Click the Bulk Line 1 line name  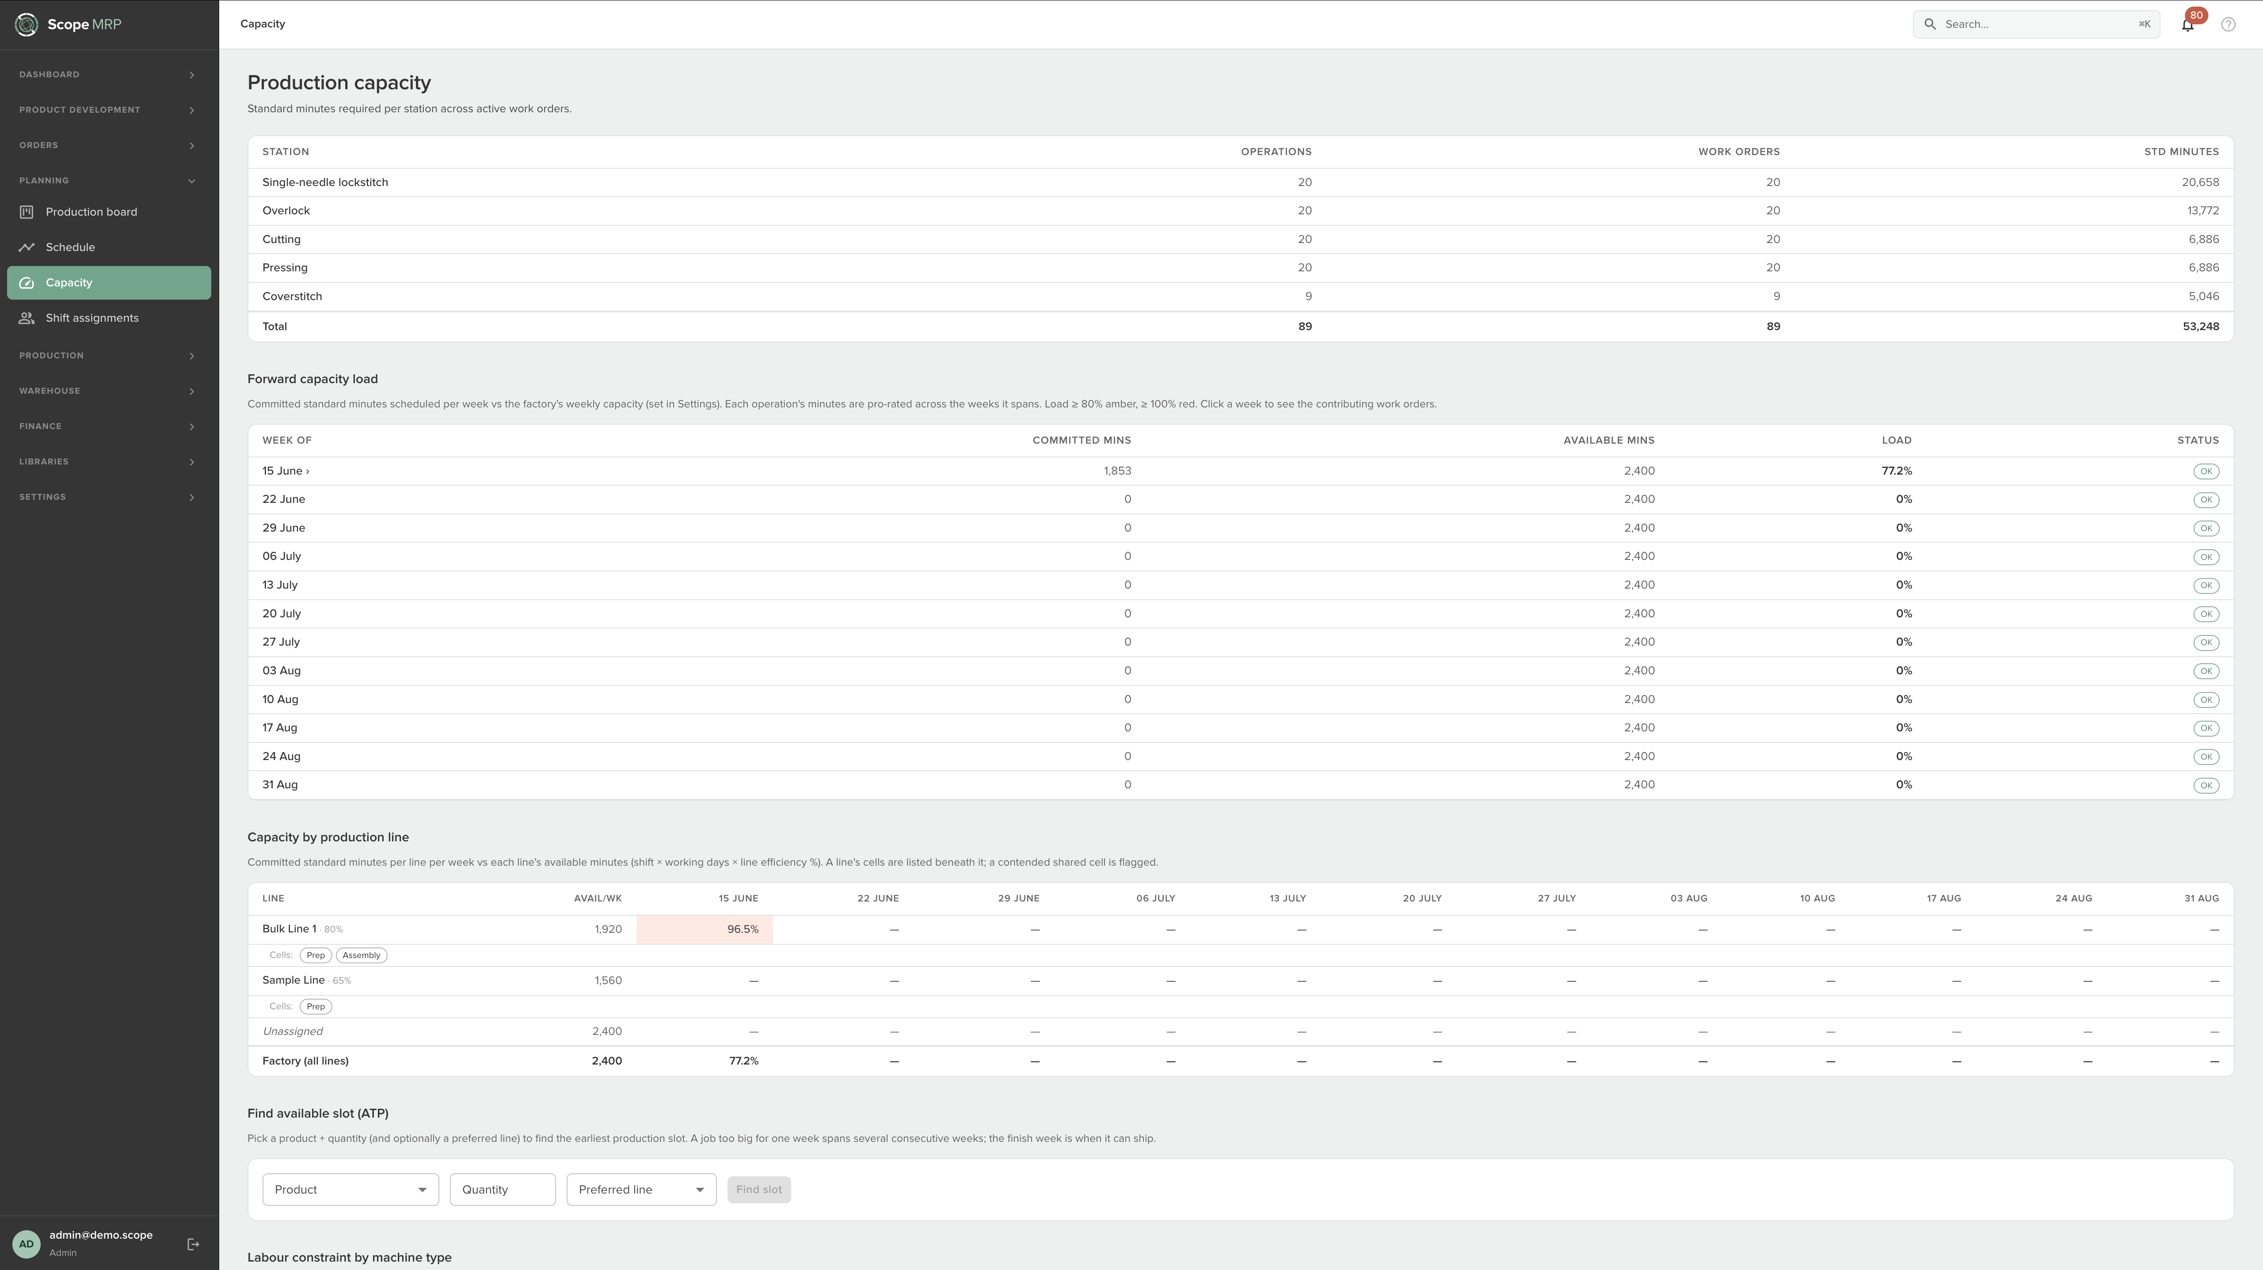(289, 928)
